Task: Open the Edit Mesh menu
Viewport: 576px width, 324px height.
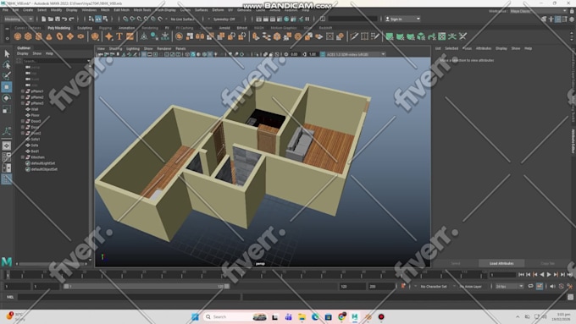Action: coord(121,10)
